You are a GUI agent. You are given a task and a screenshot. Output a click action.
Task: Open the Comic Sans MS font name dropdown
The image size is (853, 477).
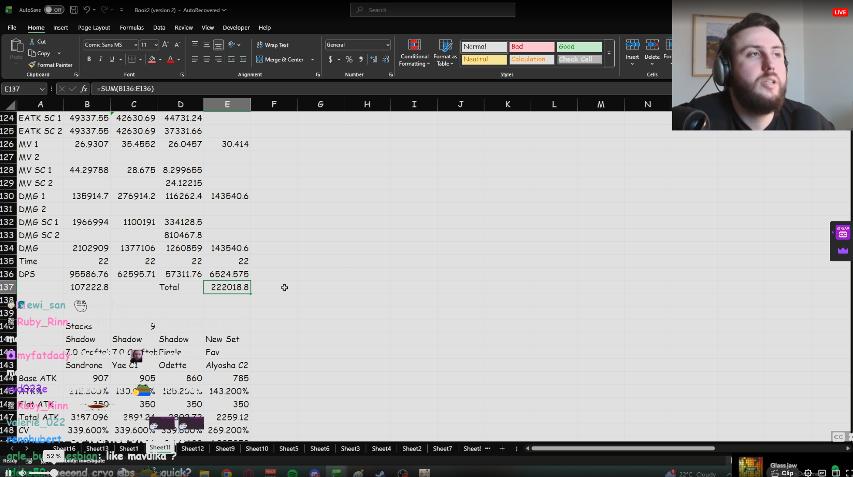[x=135, y=45]
